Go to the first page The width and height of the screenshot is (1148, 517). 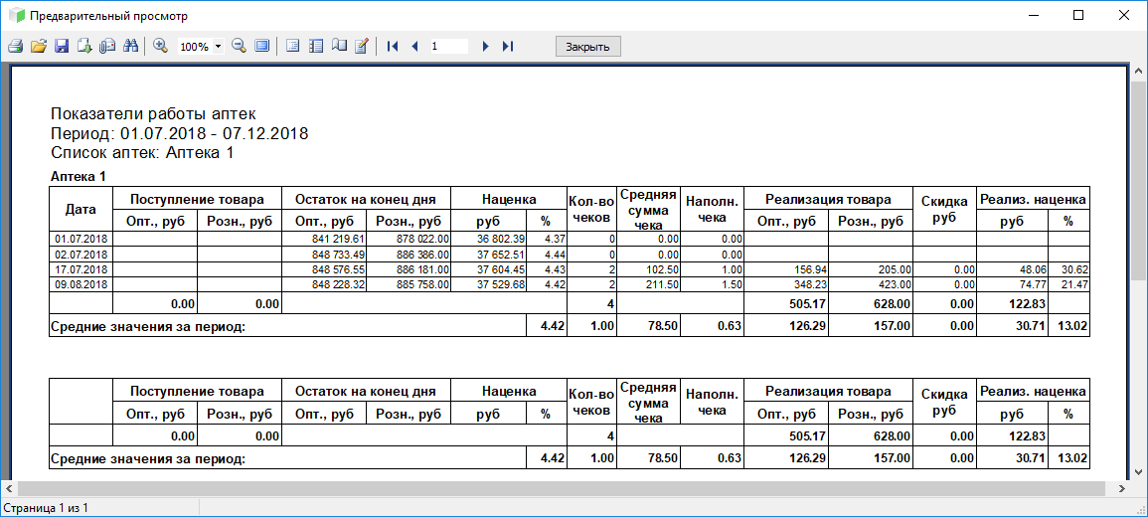393,47
